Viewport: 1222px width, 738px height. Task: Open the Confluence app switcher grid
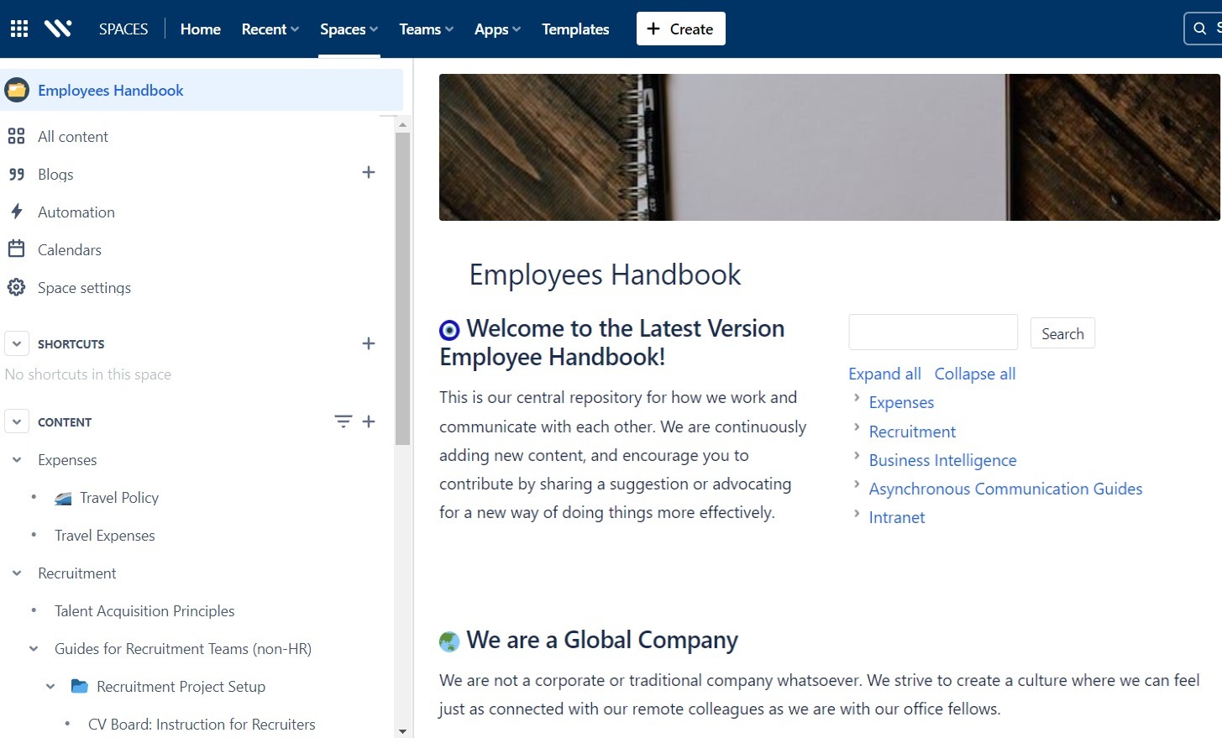18,28
